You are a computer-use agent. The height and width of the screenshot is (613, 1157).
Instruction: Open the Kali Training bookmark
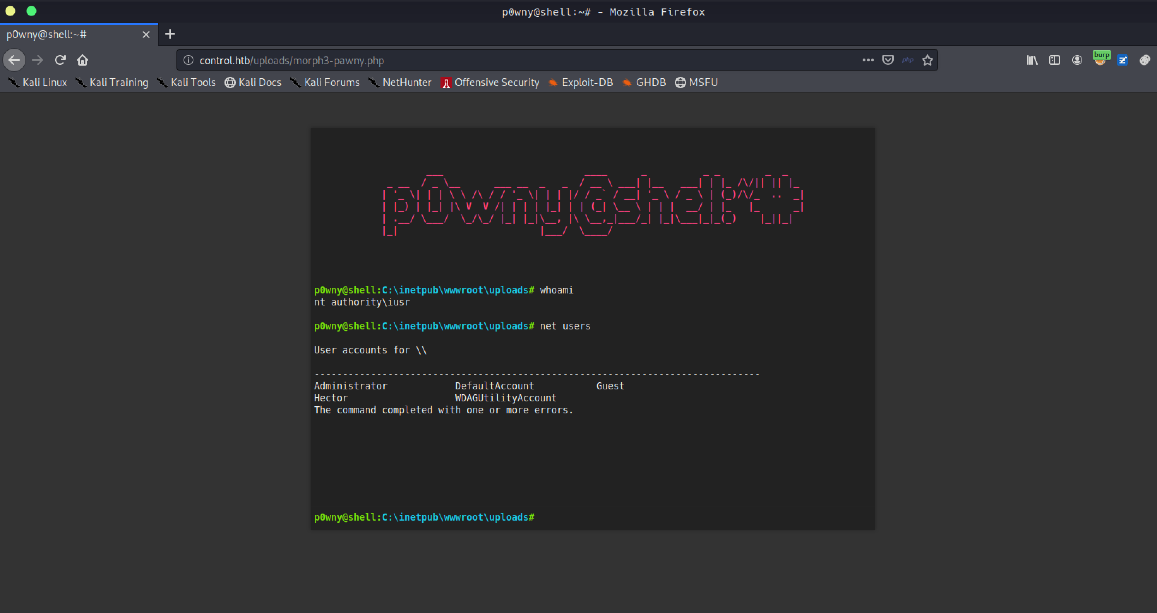point(112,83)
